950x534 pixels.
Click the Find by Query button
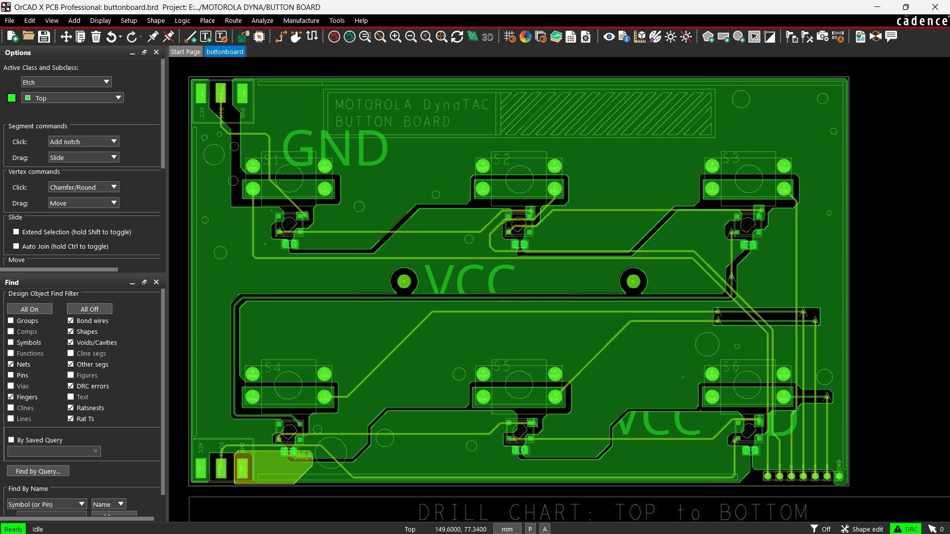[38, 471]
